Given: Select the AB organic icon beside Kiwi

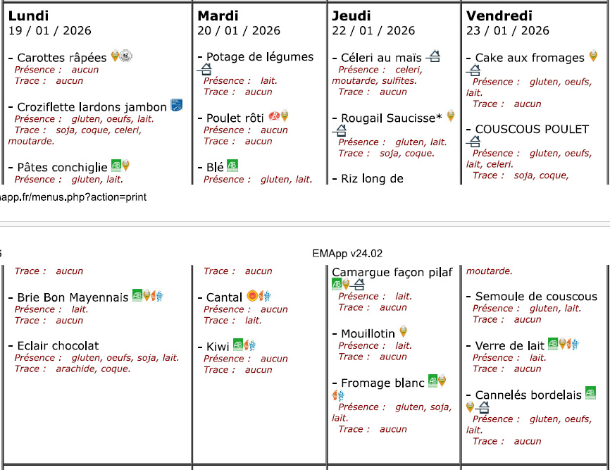Looking at the screenshot, I should click(x=238, y=346).
